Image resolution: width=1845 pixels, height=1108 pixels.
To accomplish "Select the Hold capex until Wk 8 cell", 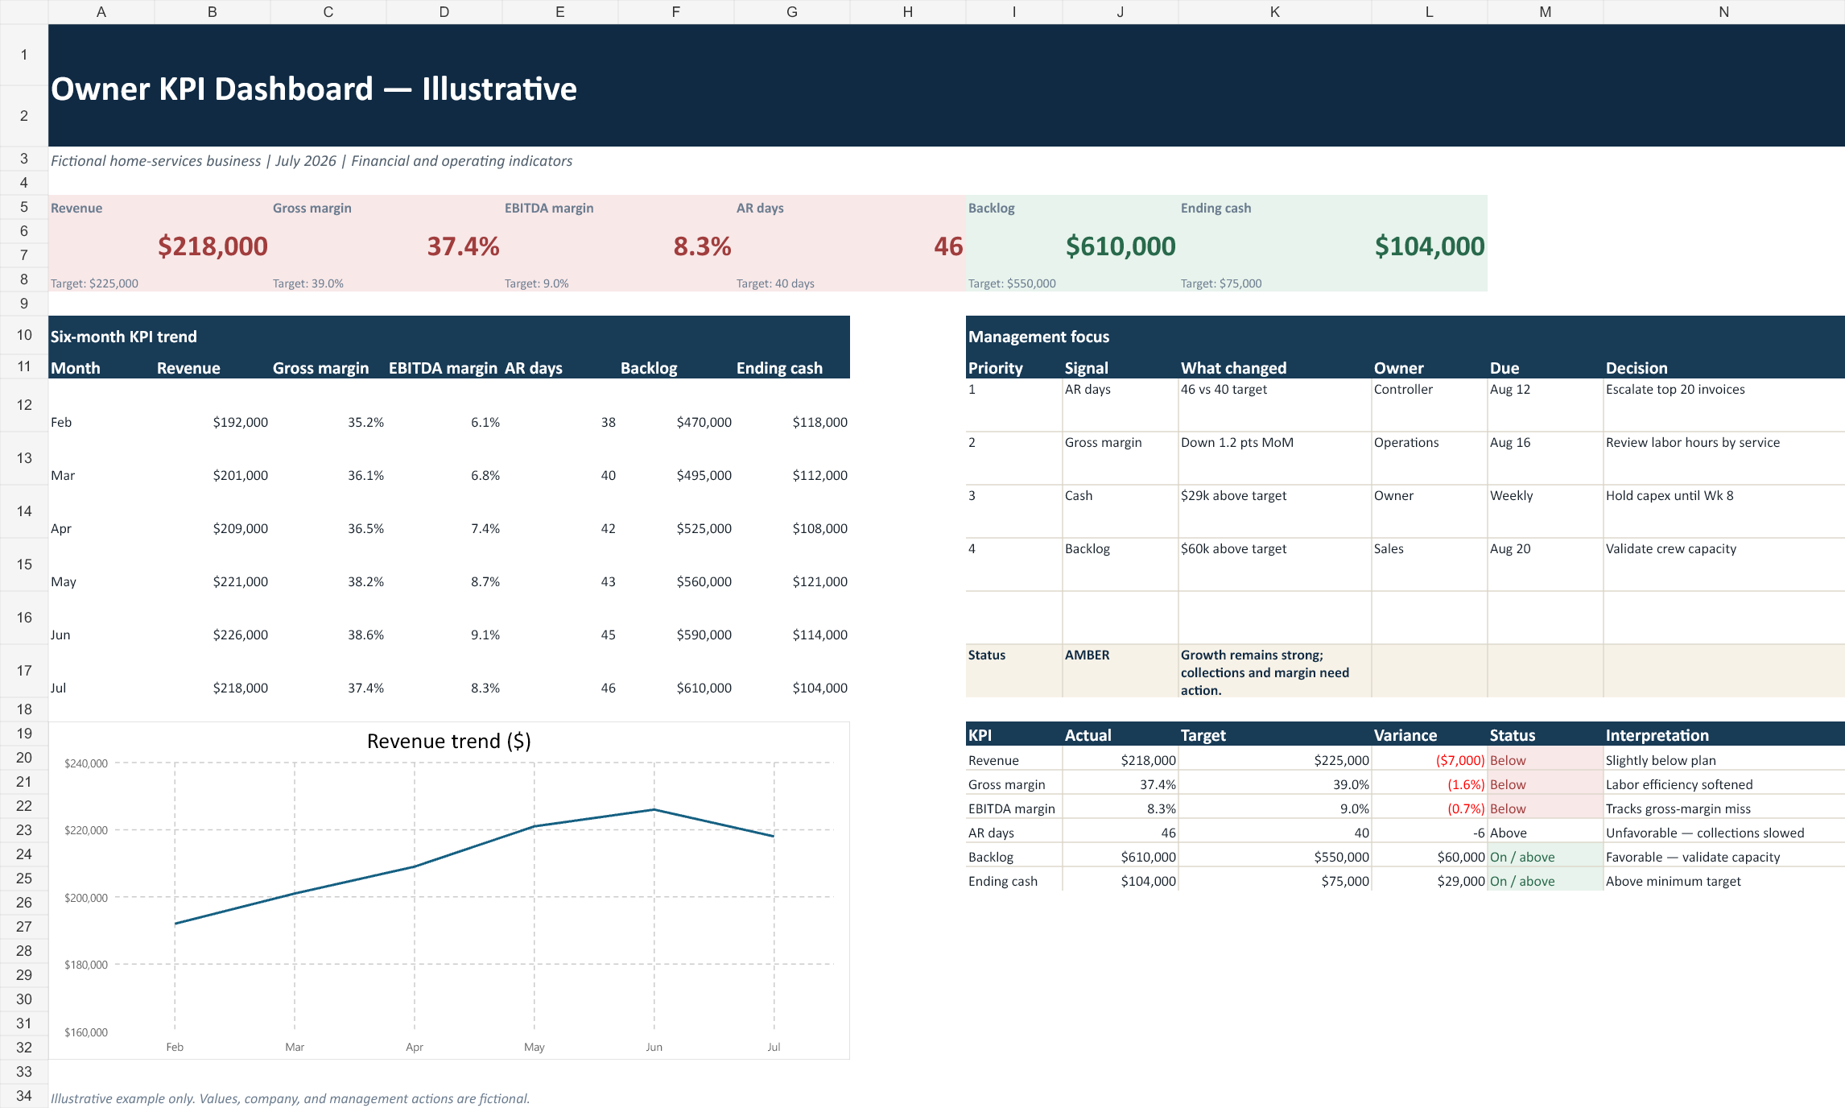I will (x=1724, y=511).
